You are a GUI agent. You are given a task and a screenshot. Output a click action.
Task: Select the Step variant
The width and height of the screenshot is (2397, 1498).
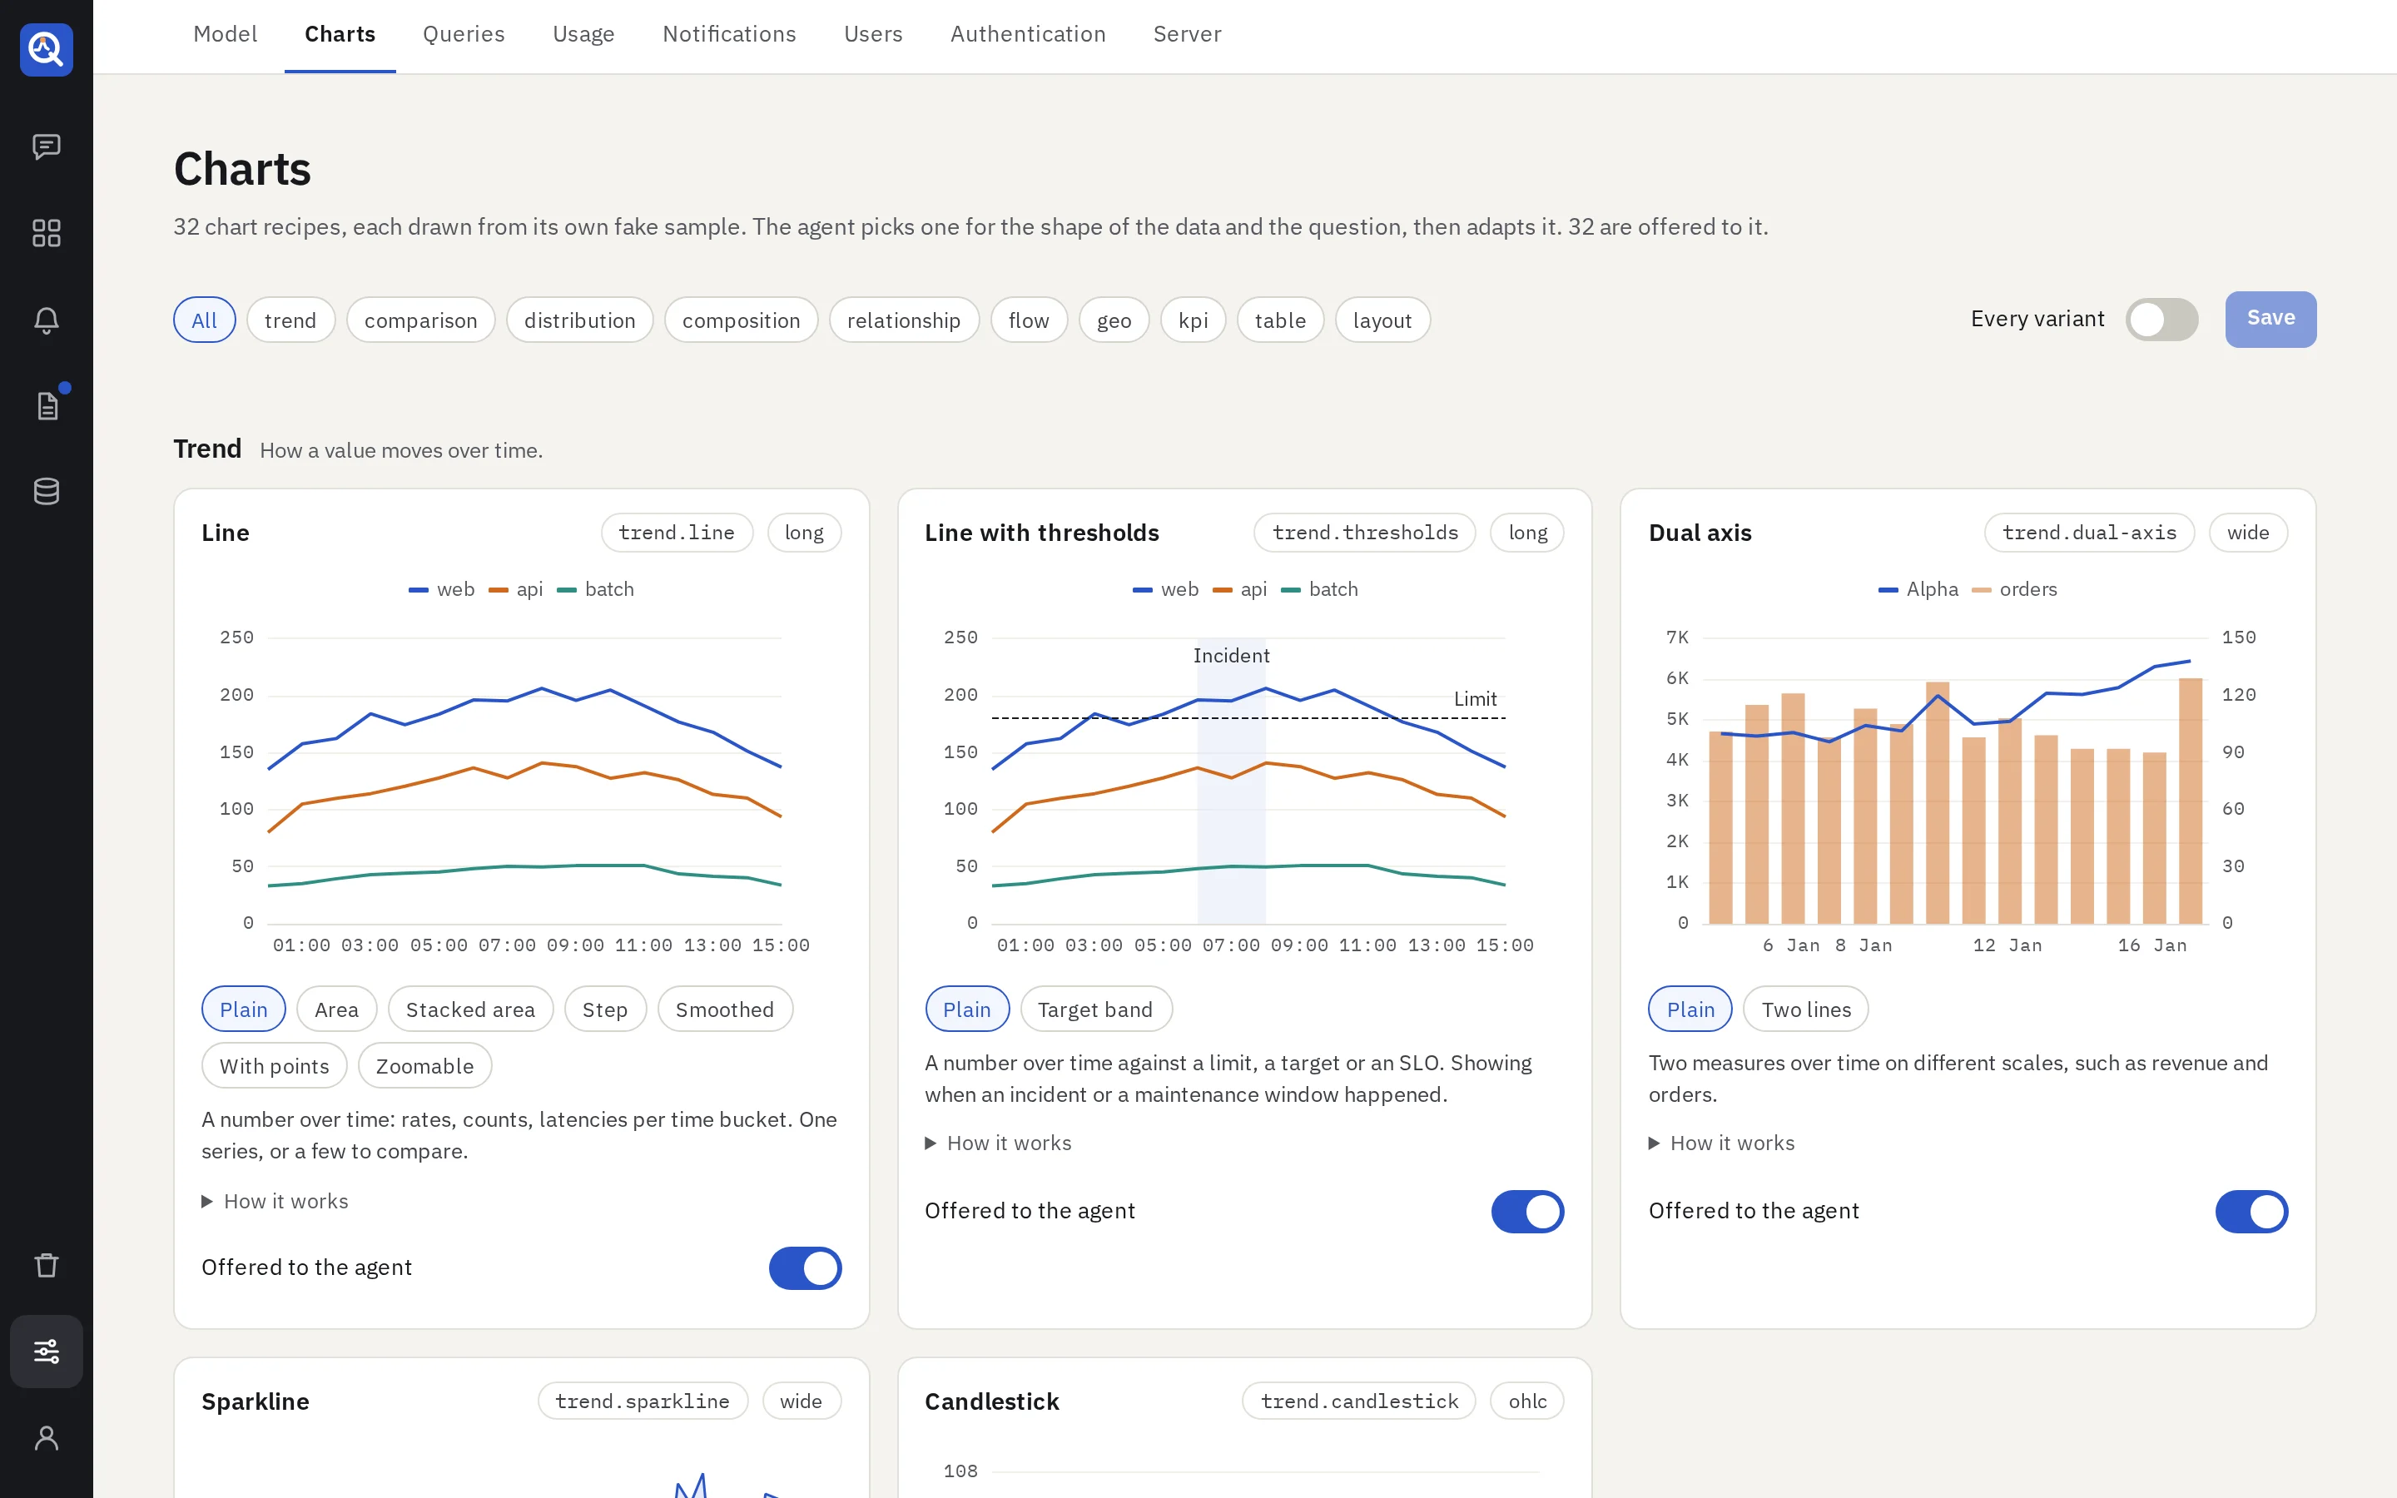tap(605, 1009)
